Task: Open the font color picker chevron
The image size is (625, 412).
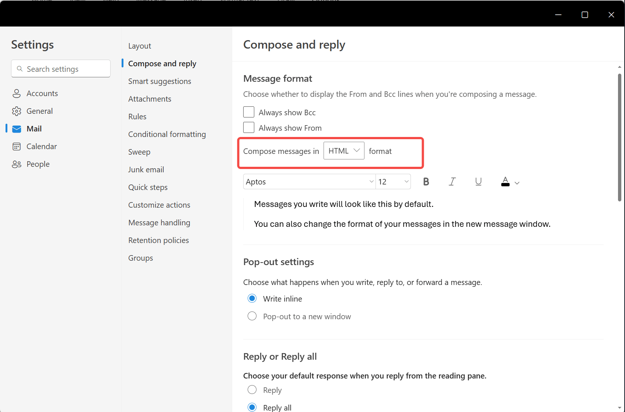Action: pos(517,183)
